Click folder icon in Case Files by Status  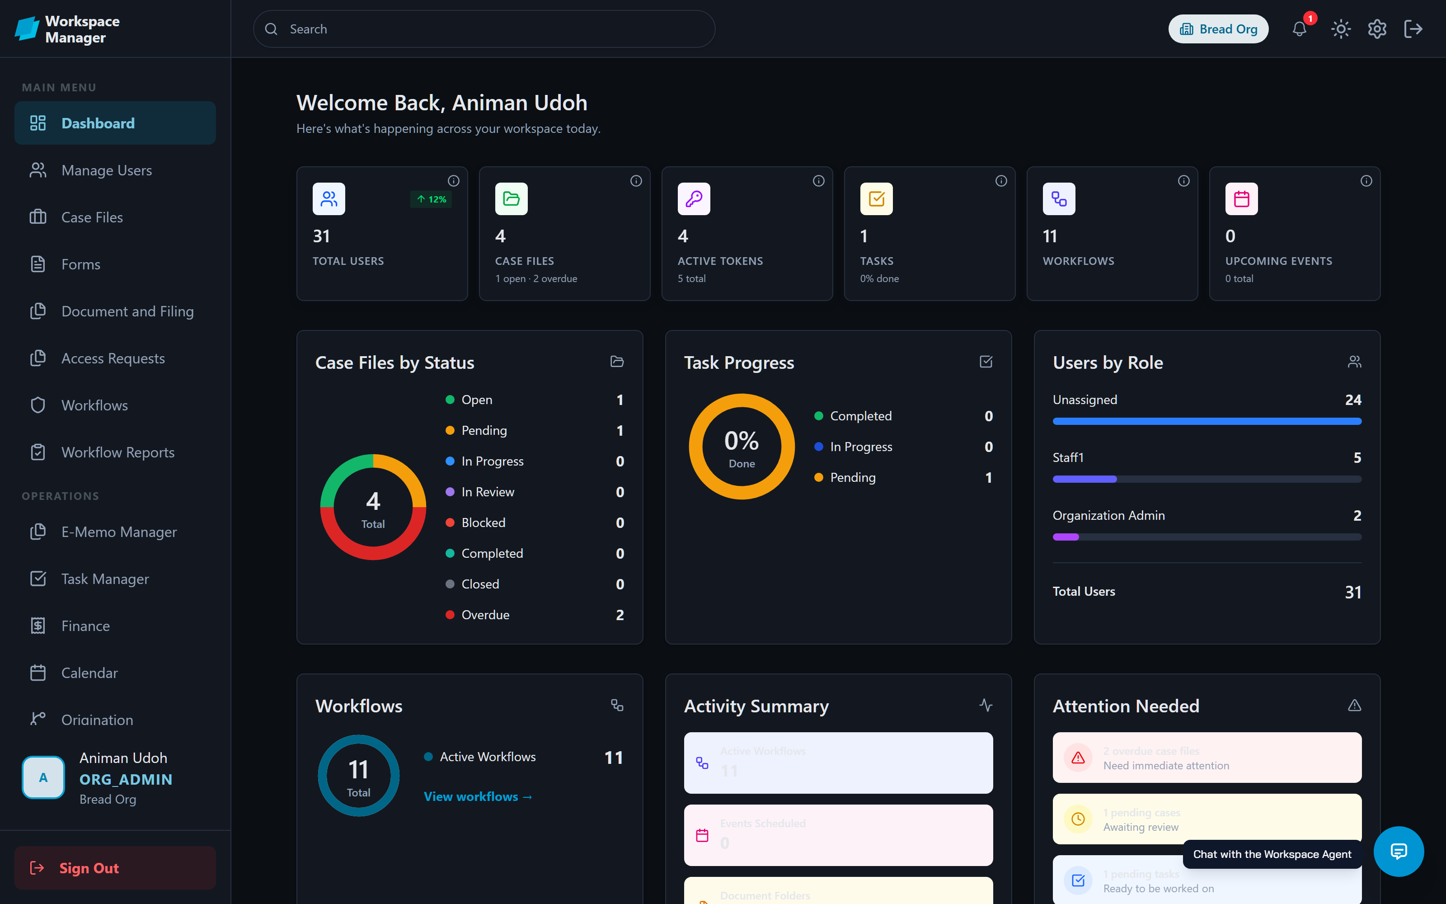coord(617,362)
